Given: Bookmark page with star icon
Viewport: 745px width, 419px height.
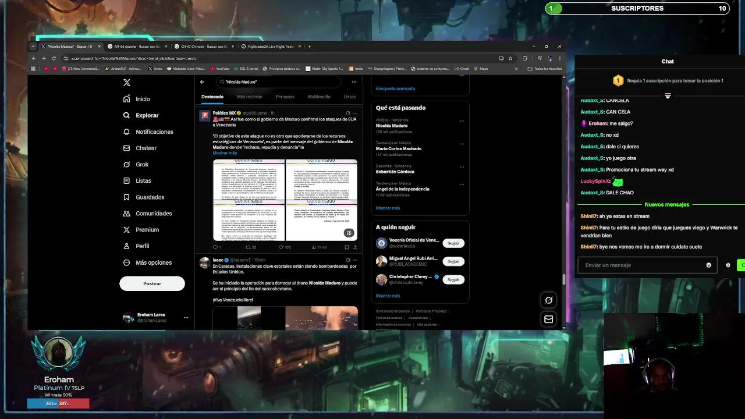Looking at the screenshot, I should pos(510,58).
